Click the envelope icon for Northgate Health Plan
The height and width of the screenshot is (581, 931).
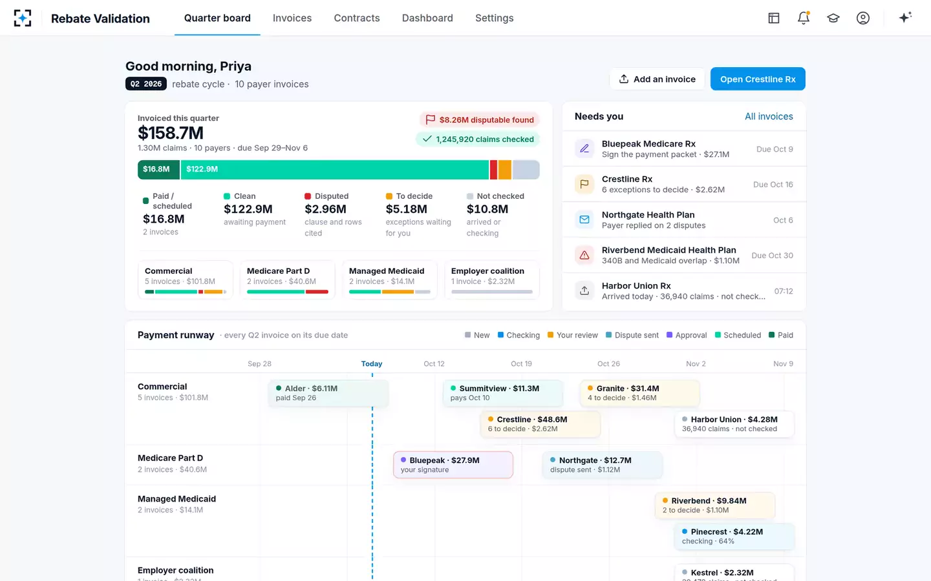pyautogui.click(x=584, y=220)
